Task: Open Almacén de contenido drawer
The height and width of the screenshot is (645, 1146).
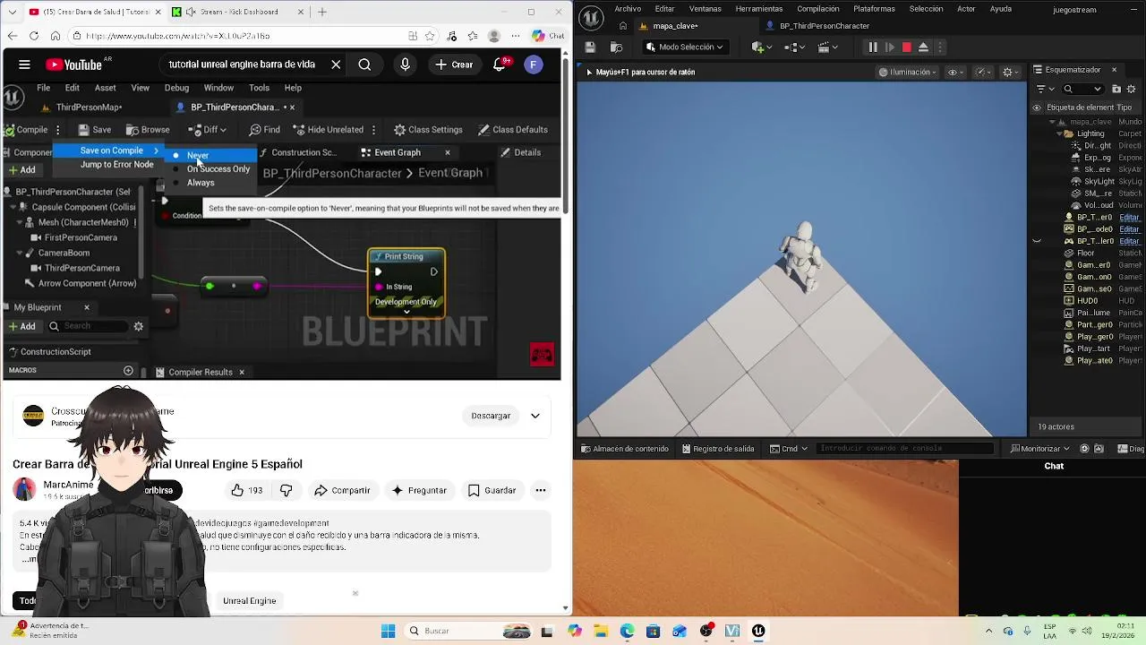Action: (x=624, y=449)
